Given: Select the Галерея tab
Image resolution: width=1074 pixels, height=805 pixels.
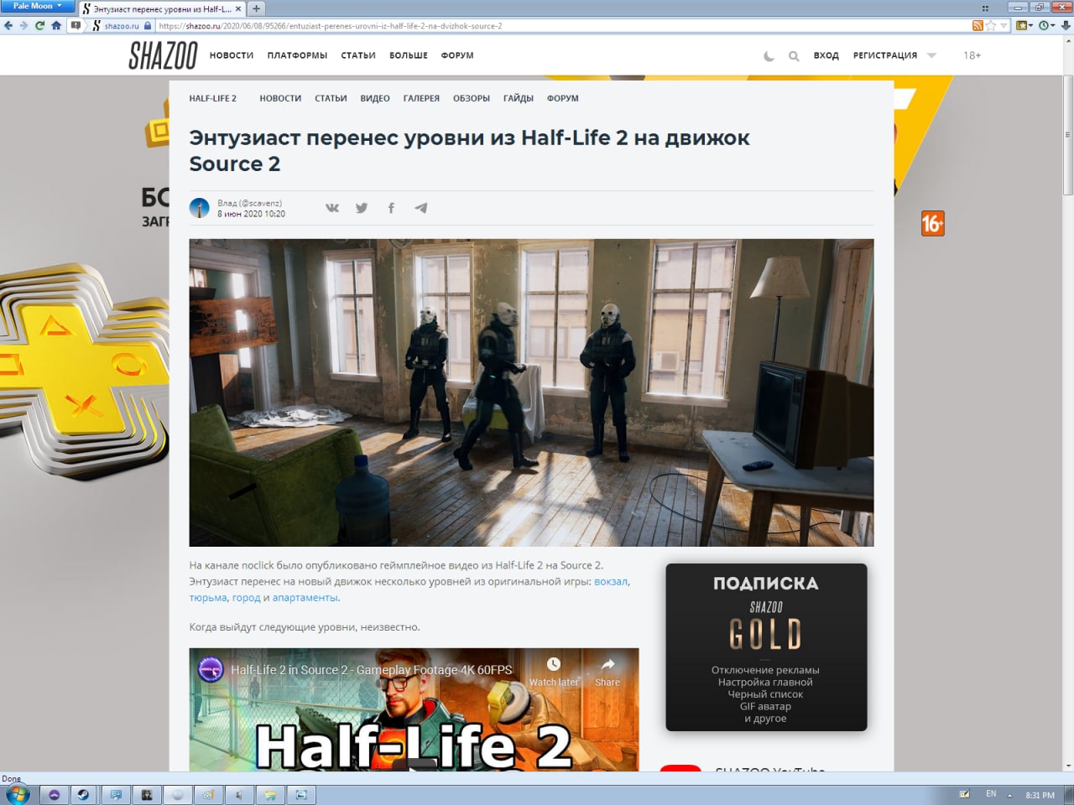Looking at the screenshot, I should pyautogui.click(x=421, y=98).
